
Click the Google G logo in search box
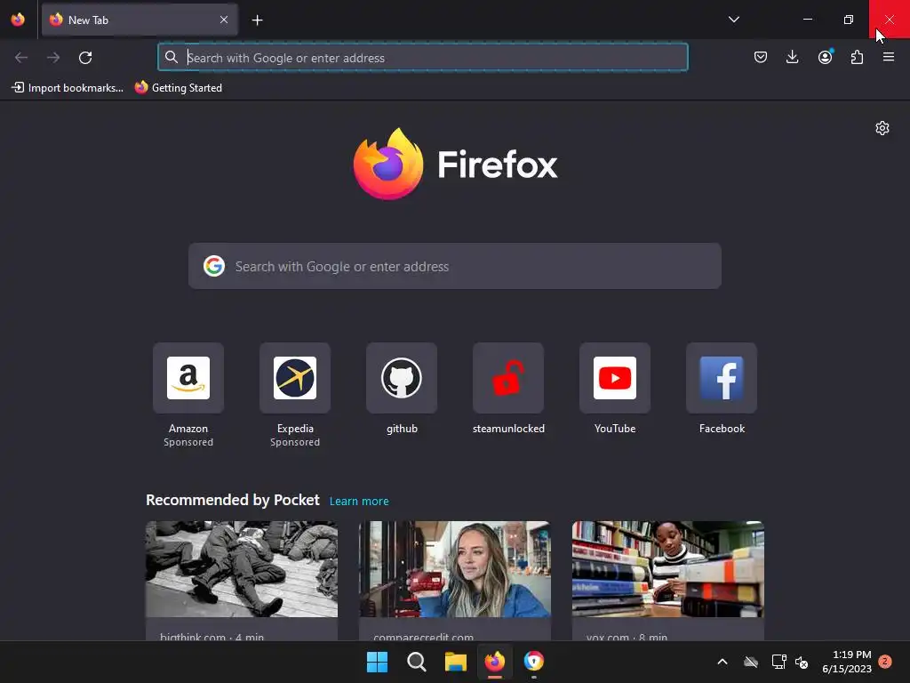214,266
